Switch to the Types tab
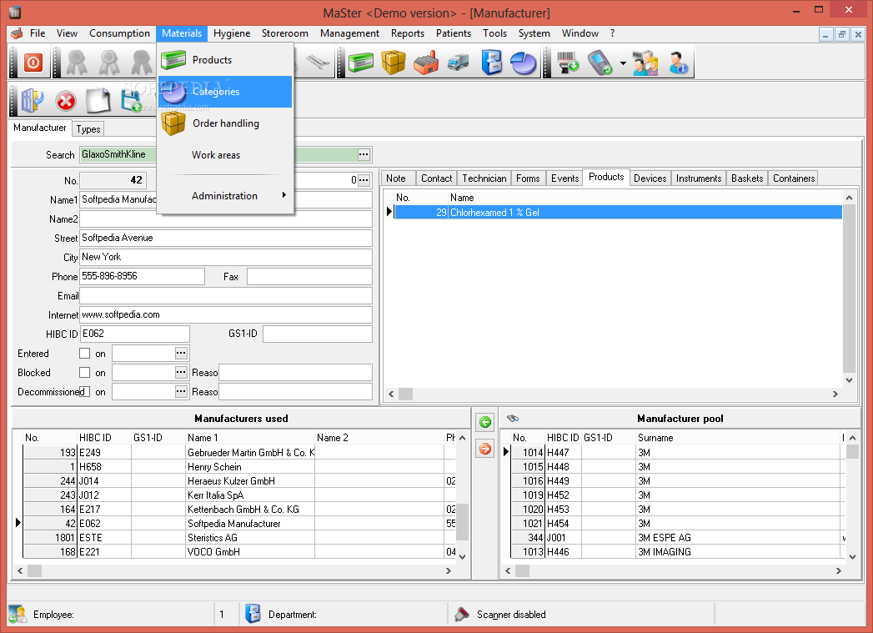873x633 pixels. coord(88,129)
